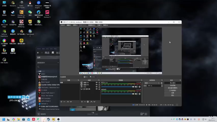This screenshot has width=217, height=122.
Task: Click the second button in the controls panel
Action: click(173, 85)
